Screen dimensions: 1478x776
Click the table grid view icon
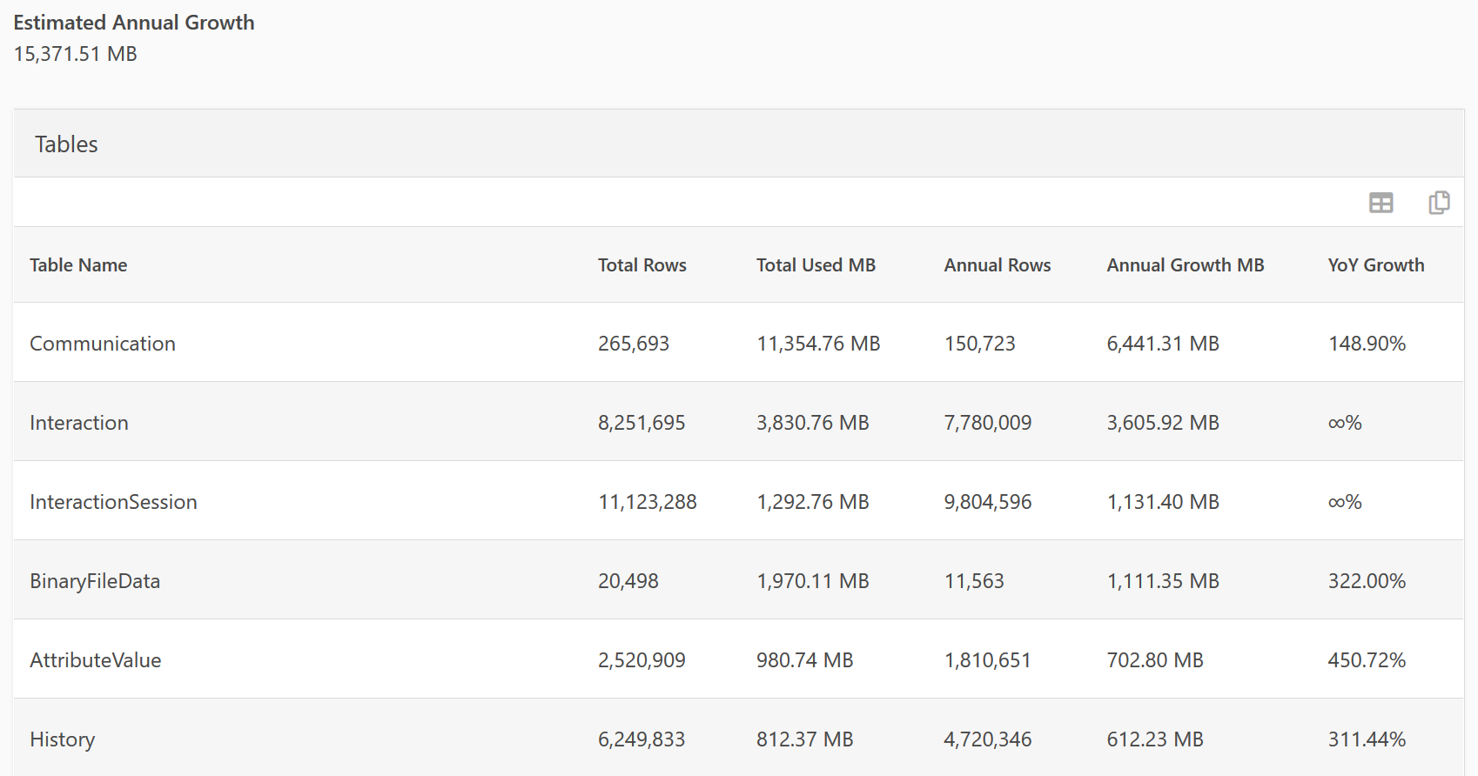[1381, 203]
